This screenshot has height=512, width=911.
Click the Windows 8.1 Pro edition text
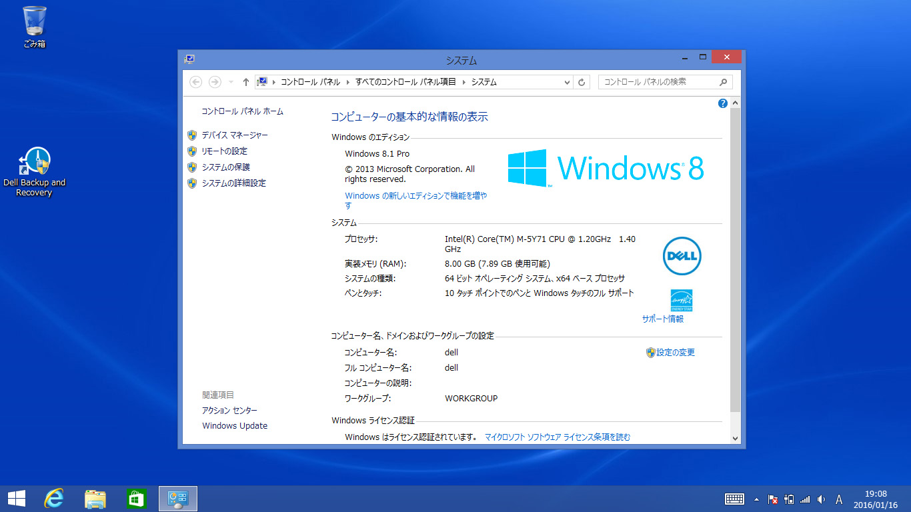click(377, 154)
